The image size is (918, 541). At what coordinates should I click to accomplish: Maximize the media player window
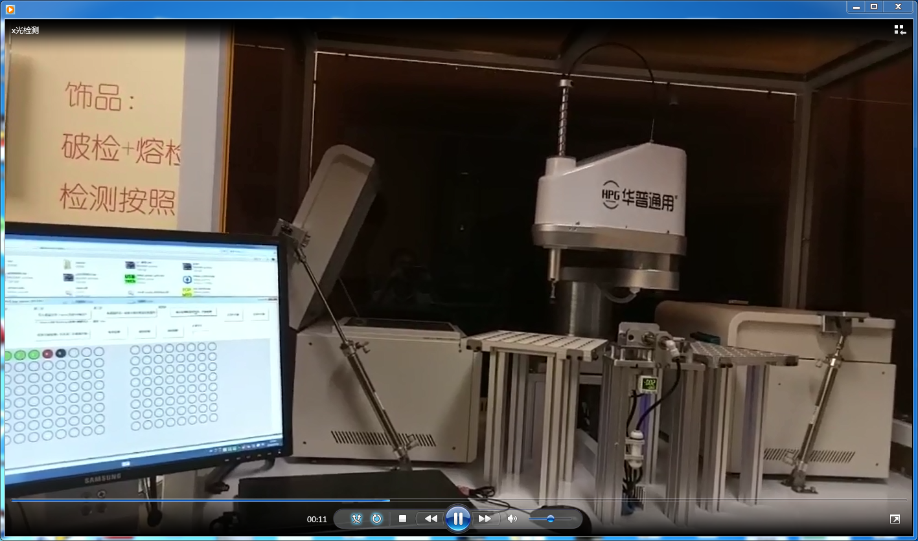coord(873,6)
